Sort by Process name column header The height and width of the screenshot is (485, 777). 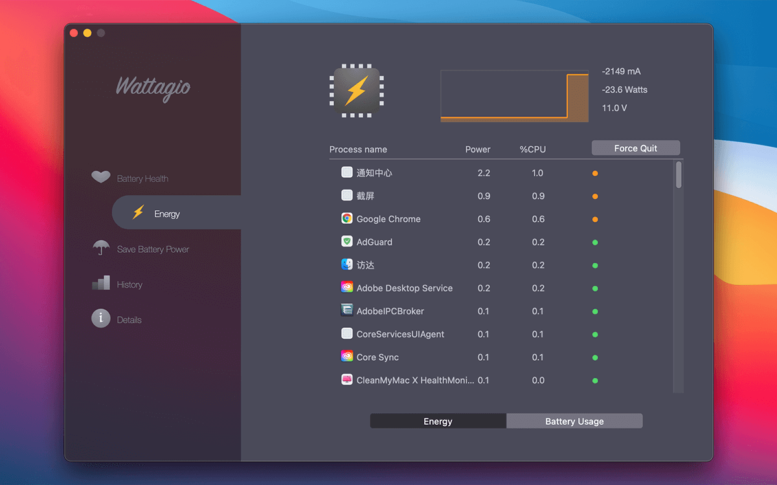[x=358, y=149]
